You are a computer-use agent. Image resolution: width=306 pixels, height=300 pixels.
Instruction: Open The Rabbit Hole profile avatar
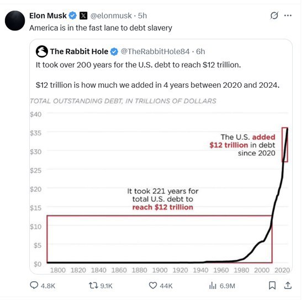coord(42,51)
